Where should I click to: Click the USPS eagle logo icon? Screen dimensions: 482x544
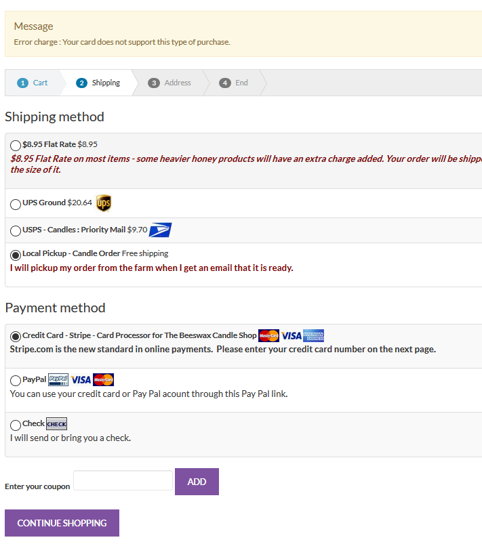[x=161, y=230]
